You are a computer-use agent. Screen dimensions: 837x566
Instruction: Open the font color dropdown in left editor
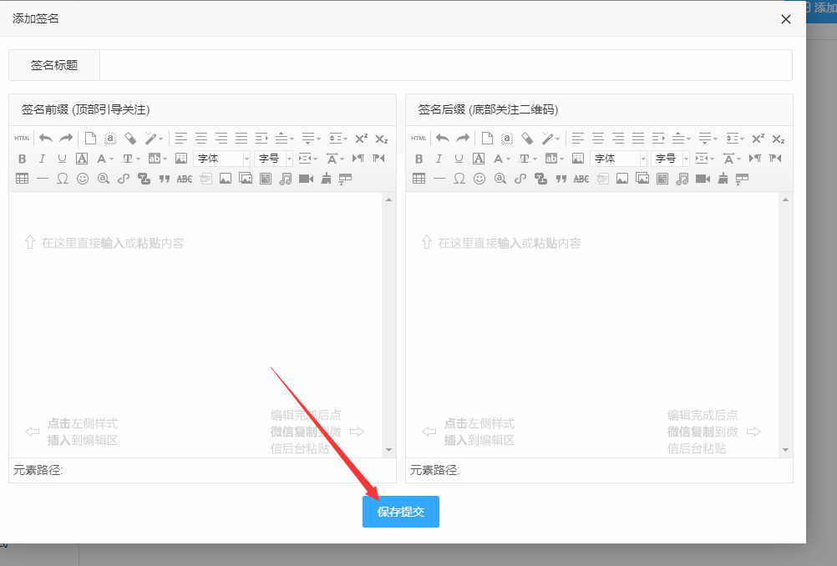click(x=104, y=158)
